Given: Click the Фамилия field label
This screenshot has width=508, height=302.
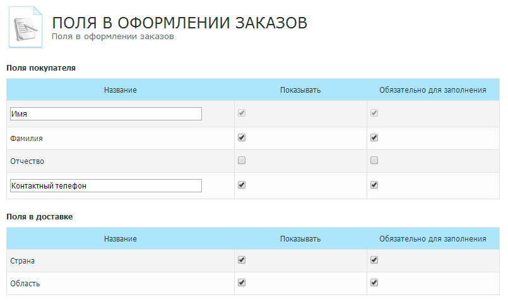Looking at the screenshot, I should coord(27,138).
